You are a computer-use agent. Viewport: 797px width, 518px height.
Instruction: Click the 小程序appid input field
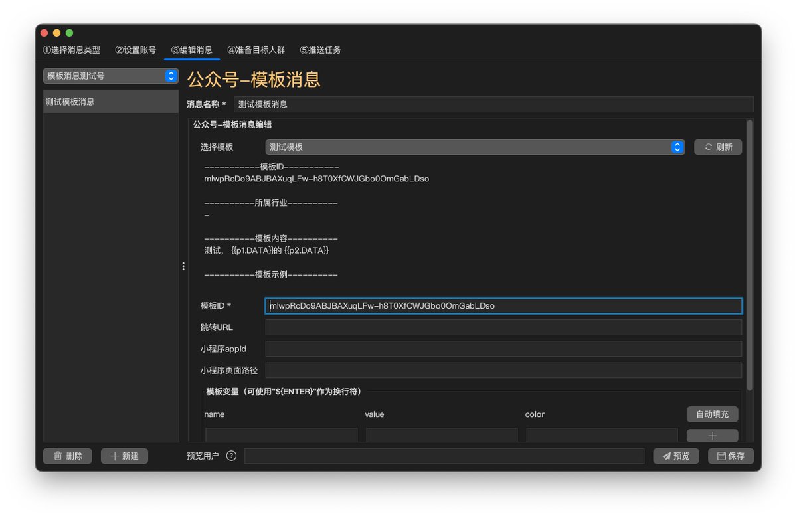pyautogui.click(x=503, y=349)
